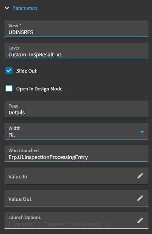
Task: Collapse the Parameters section chevron
Action: point(7,8)
